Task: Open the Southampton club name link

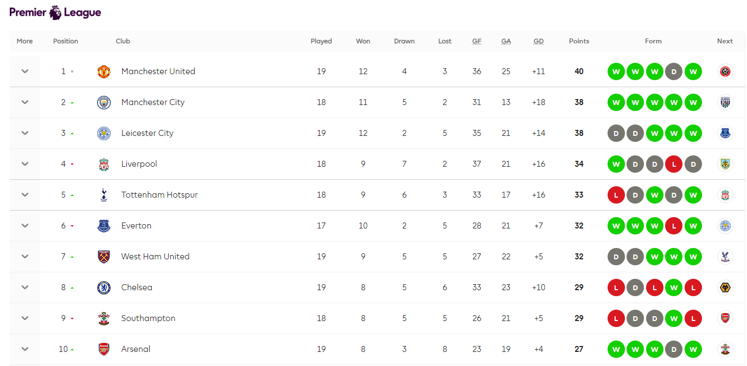Action: point(148,318)
